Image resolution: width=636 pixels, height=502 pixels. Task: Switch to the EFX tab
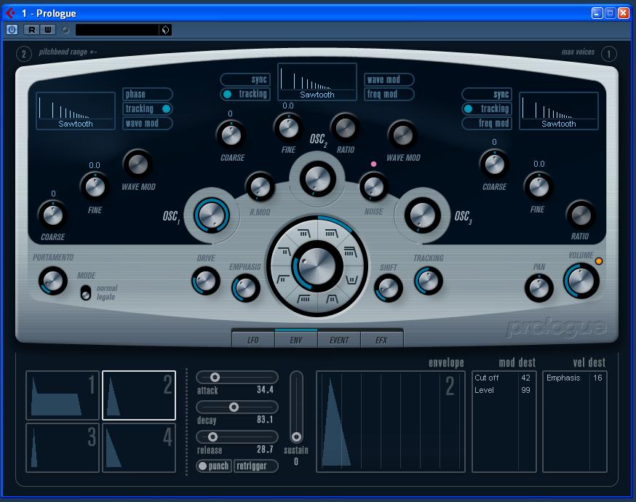[x=382, y=340]
